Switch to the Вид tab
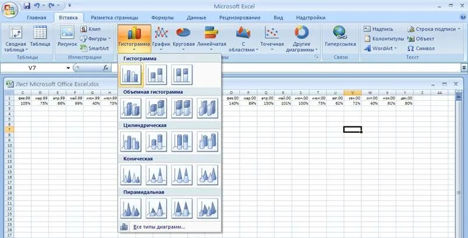468x238 pixels. click(x=278, y=17)
